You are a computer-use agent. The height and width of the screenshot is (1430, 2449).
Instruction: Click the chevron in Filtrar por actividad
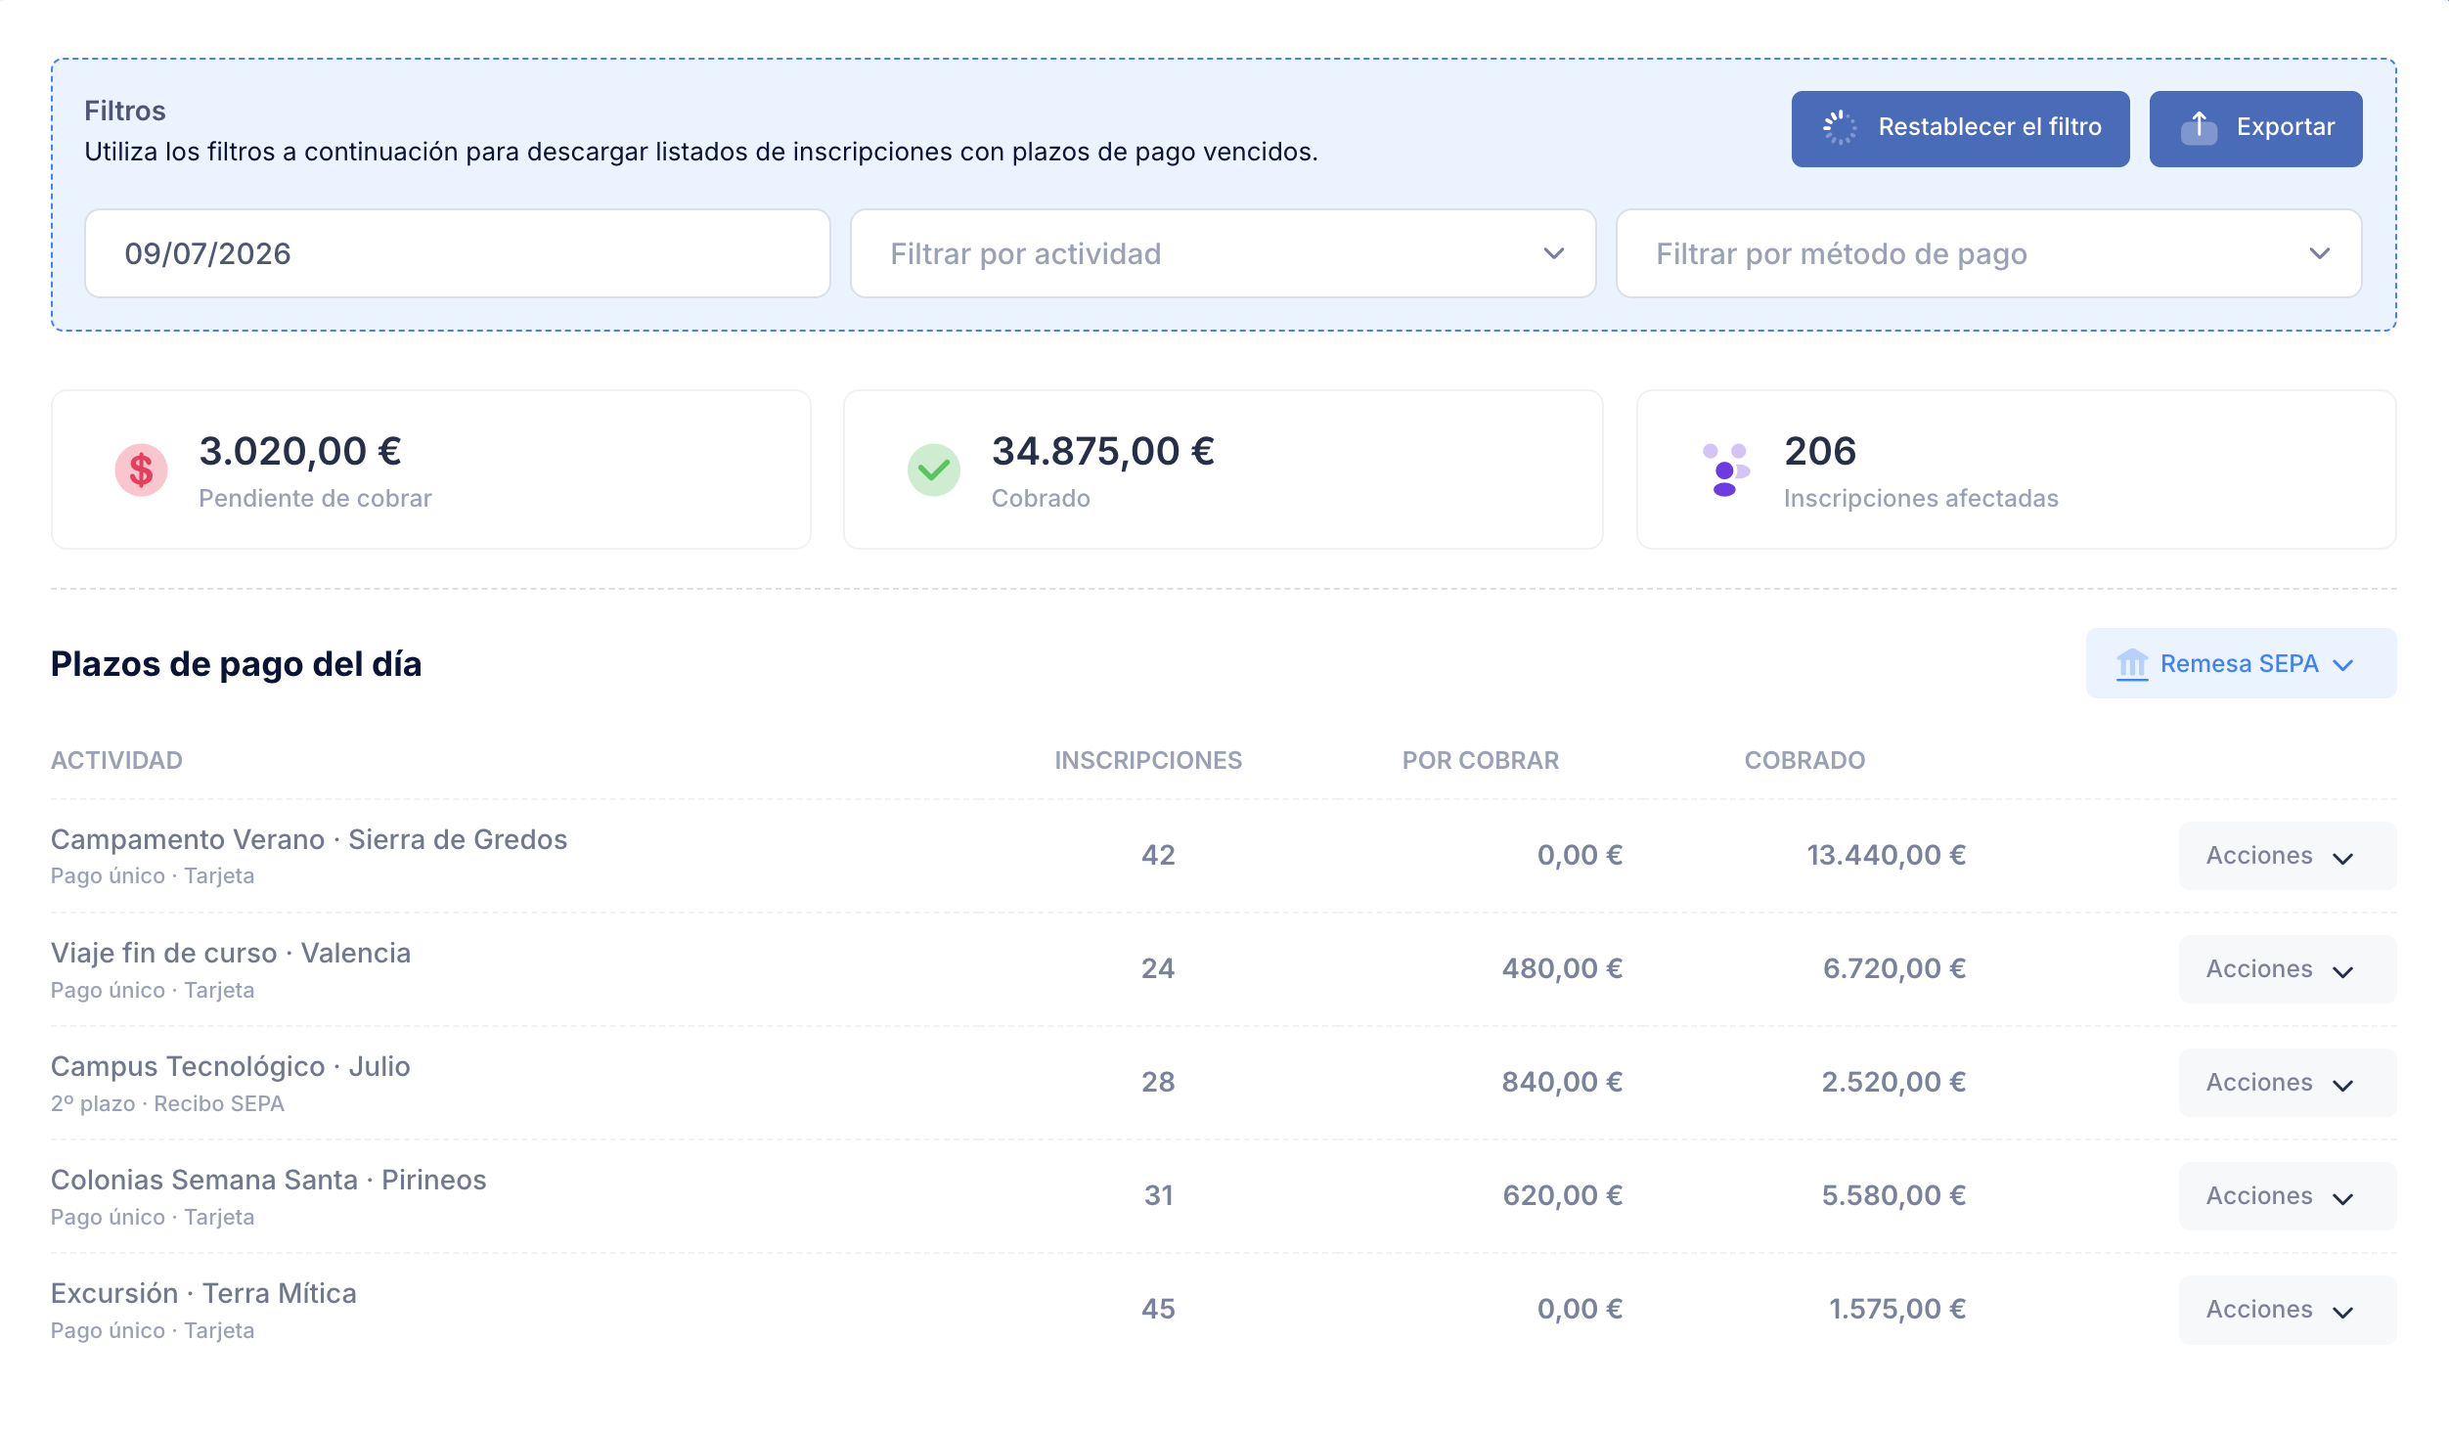(1553, 254)
